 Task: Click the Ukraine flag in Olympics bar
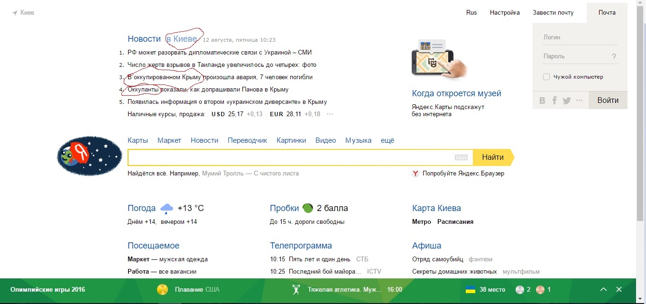point(471,289)
